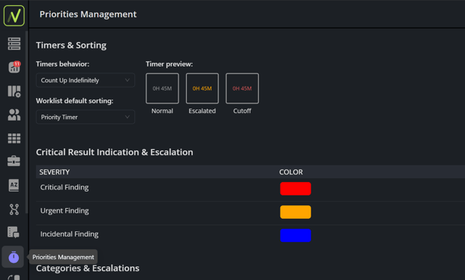Select the Critical Finding severity row
This screenshot has height=280, width=465.
250,189
